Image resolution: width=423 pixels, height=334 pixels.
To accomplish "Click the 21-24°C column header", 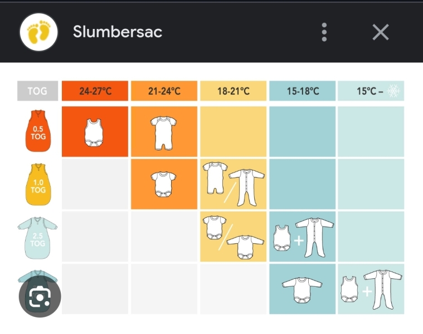I will (x=164, y=91).
